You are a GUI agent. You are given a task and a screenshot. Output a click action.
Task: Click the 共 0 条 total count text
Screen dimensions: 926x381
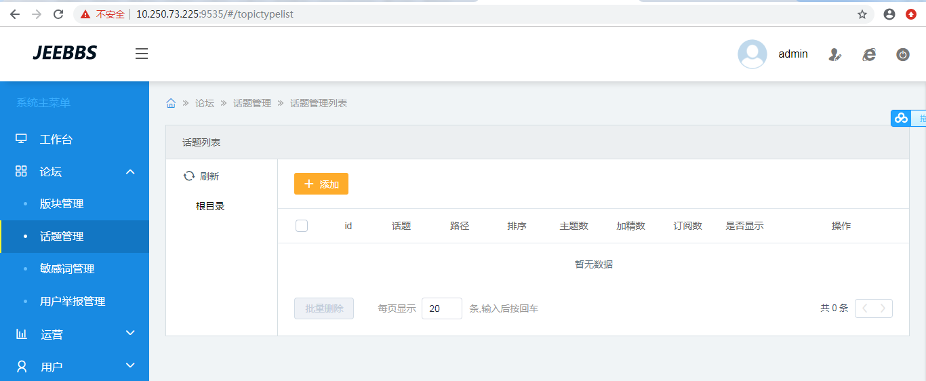[x=834, y=308]
